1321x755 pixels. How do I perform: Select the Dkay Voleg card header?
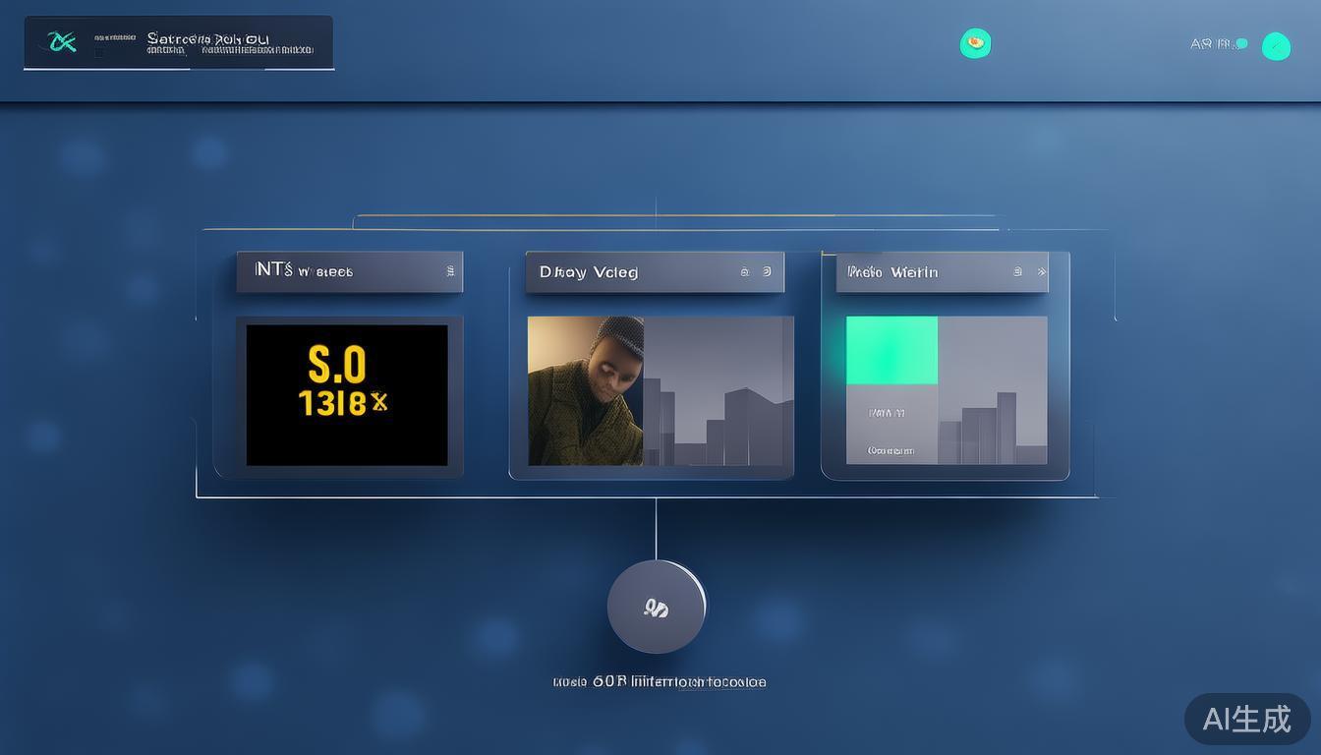tap(590, 272)
